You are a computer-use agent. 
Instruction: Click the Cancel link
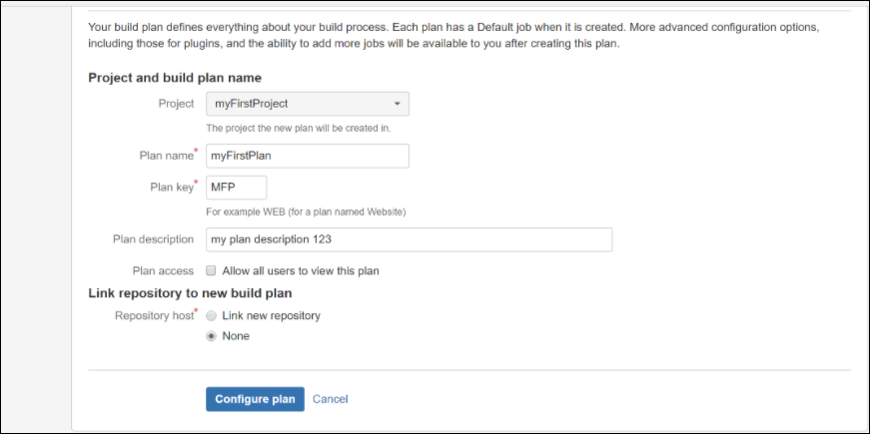point(330,399)
